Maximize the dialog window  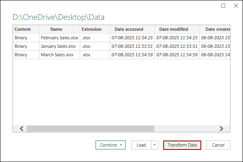pos(223,6)
